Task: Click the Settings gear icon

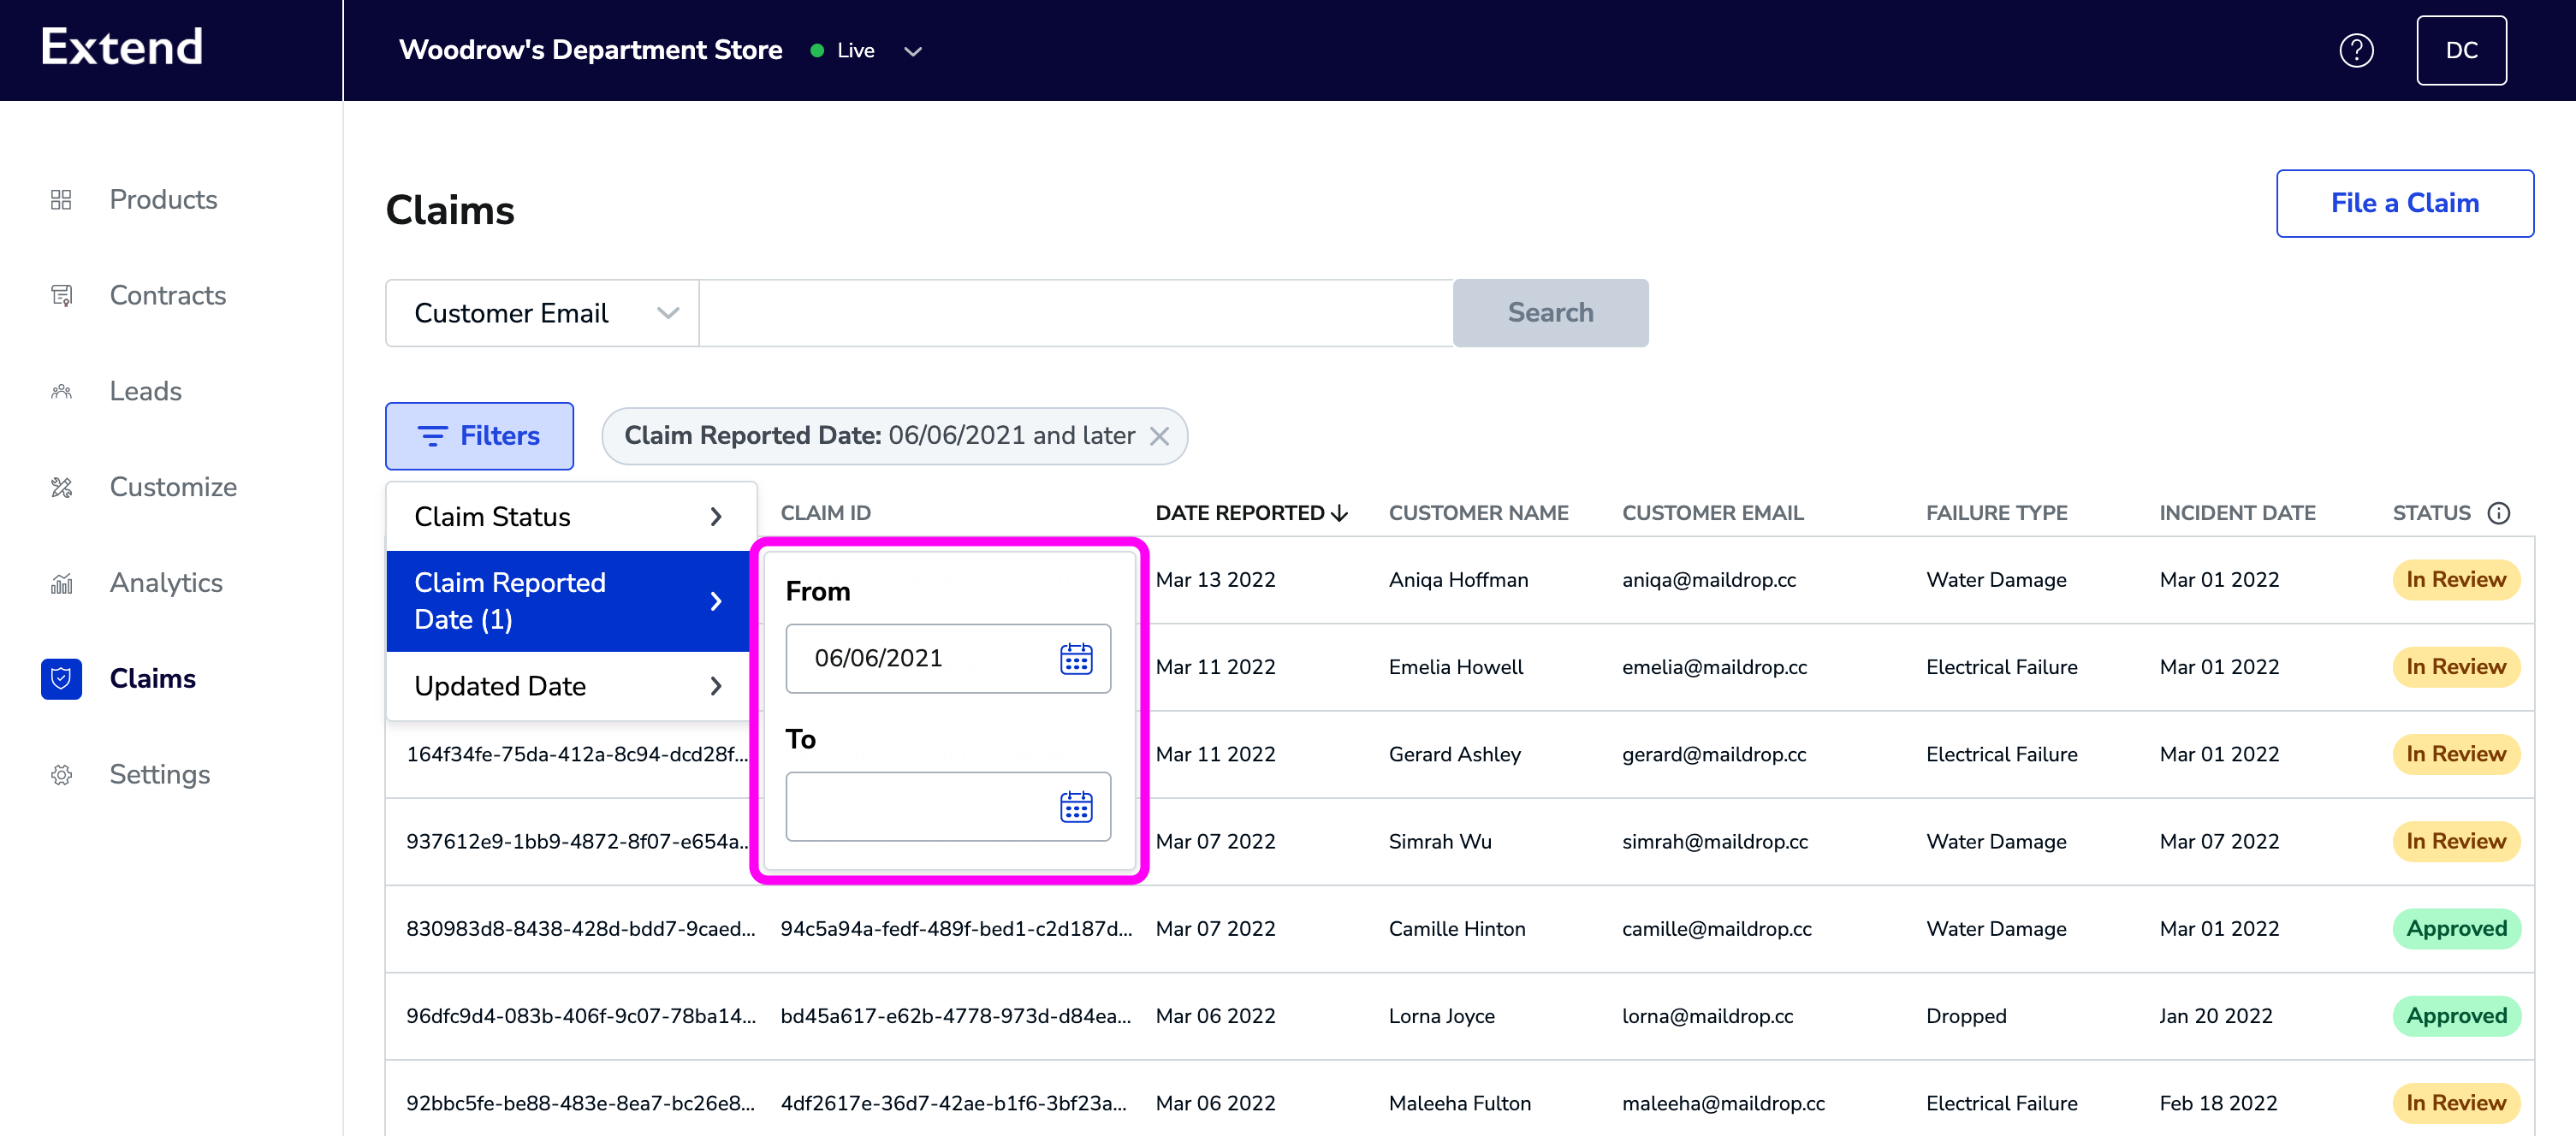Action: [x=61, y=774]
